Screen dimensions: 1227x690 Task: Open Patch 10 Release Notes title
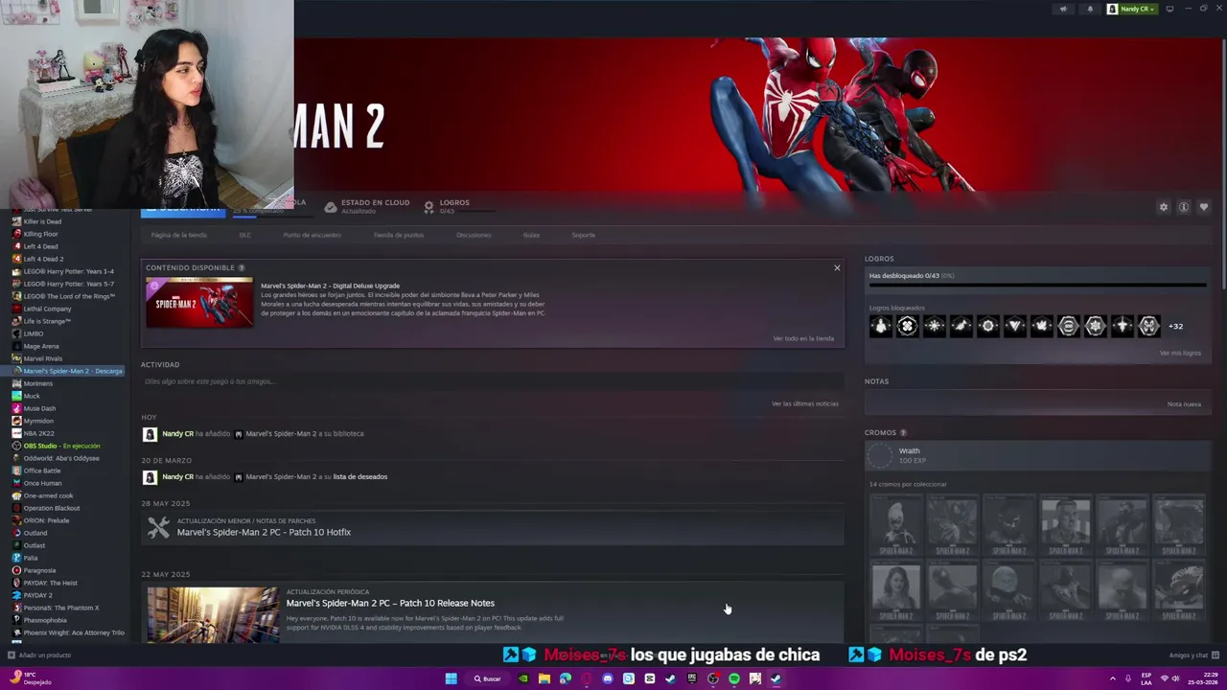click(390, 603)
